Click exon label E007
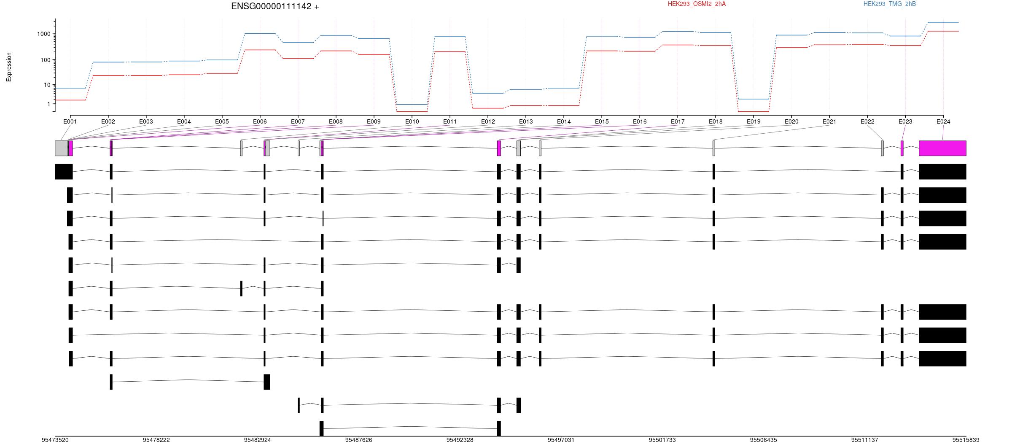Image resolution: width=1012 pixels, height=447 pixels. click(x=298, y=121)
